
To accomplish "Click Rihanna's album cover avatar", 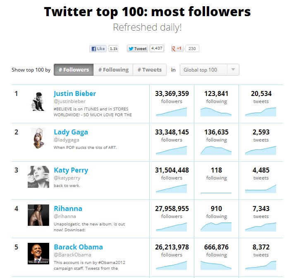I will pyautogui.click(x=38, y=215).
